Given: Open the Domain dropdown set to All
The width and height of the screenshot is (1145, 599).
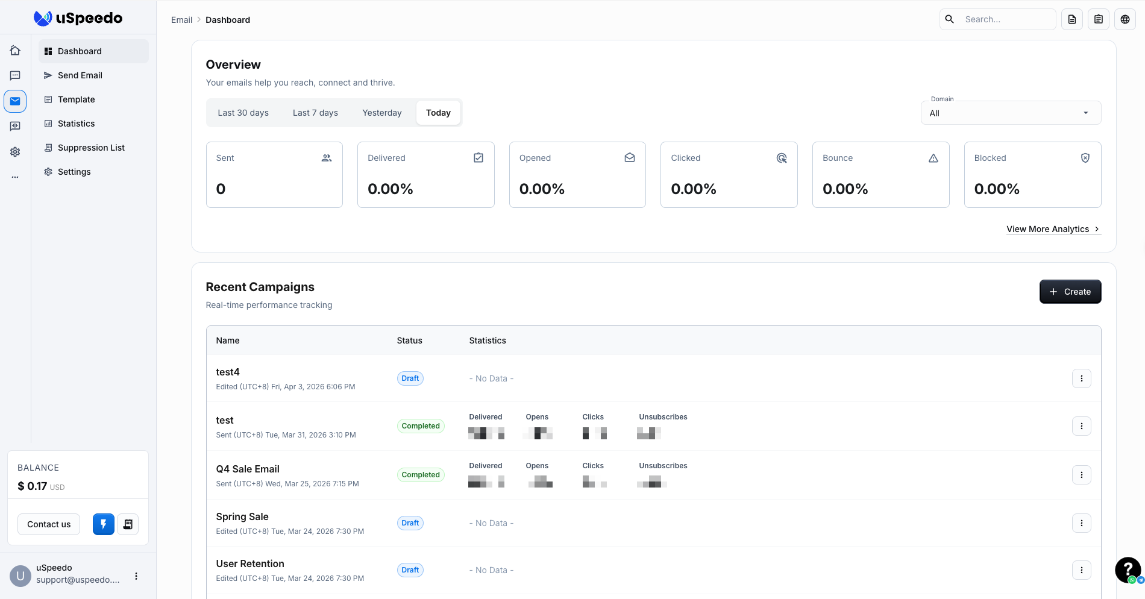Looking at the screenshot, I should click(1011, 113).
